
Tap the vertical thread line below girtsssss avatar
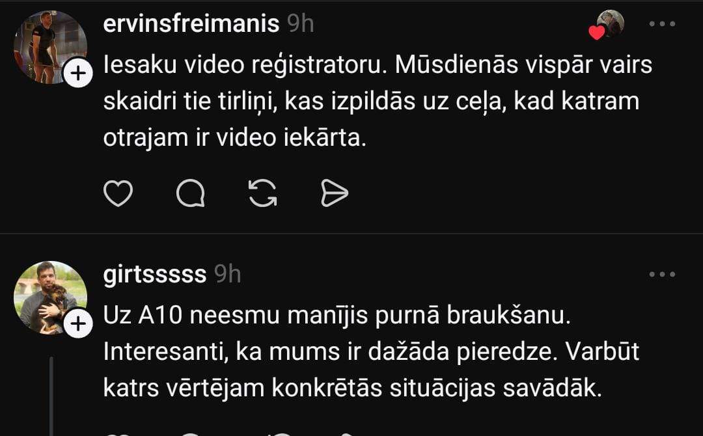[x=51, y=397]
